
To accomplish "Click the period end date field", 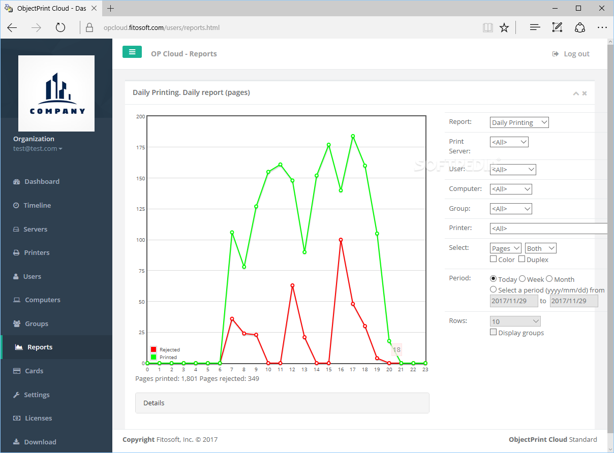I will 574,301.
